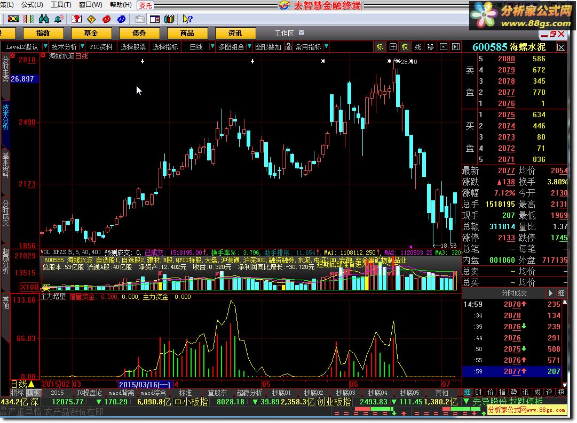Select the 超赢分析 template tab

[249, 393]
